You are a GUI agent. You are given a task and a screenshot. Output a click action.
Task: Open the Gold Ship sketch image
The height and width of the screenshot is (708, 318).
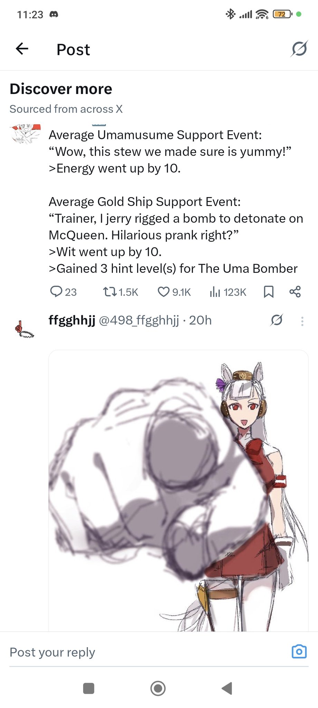179,491
